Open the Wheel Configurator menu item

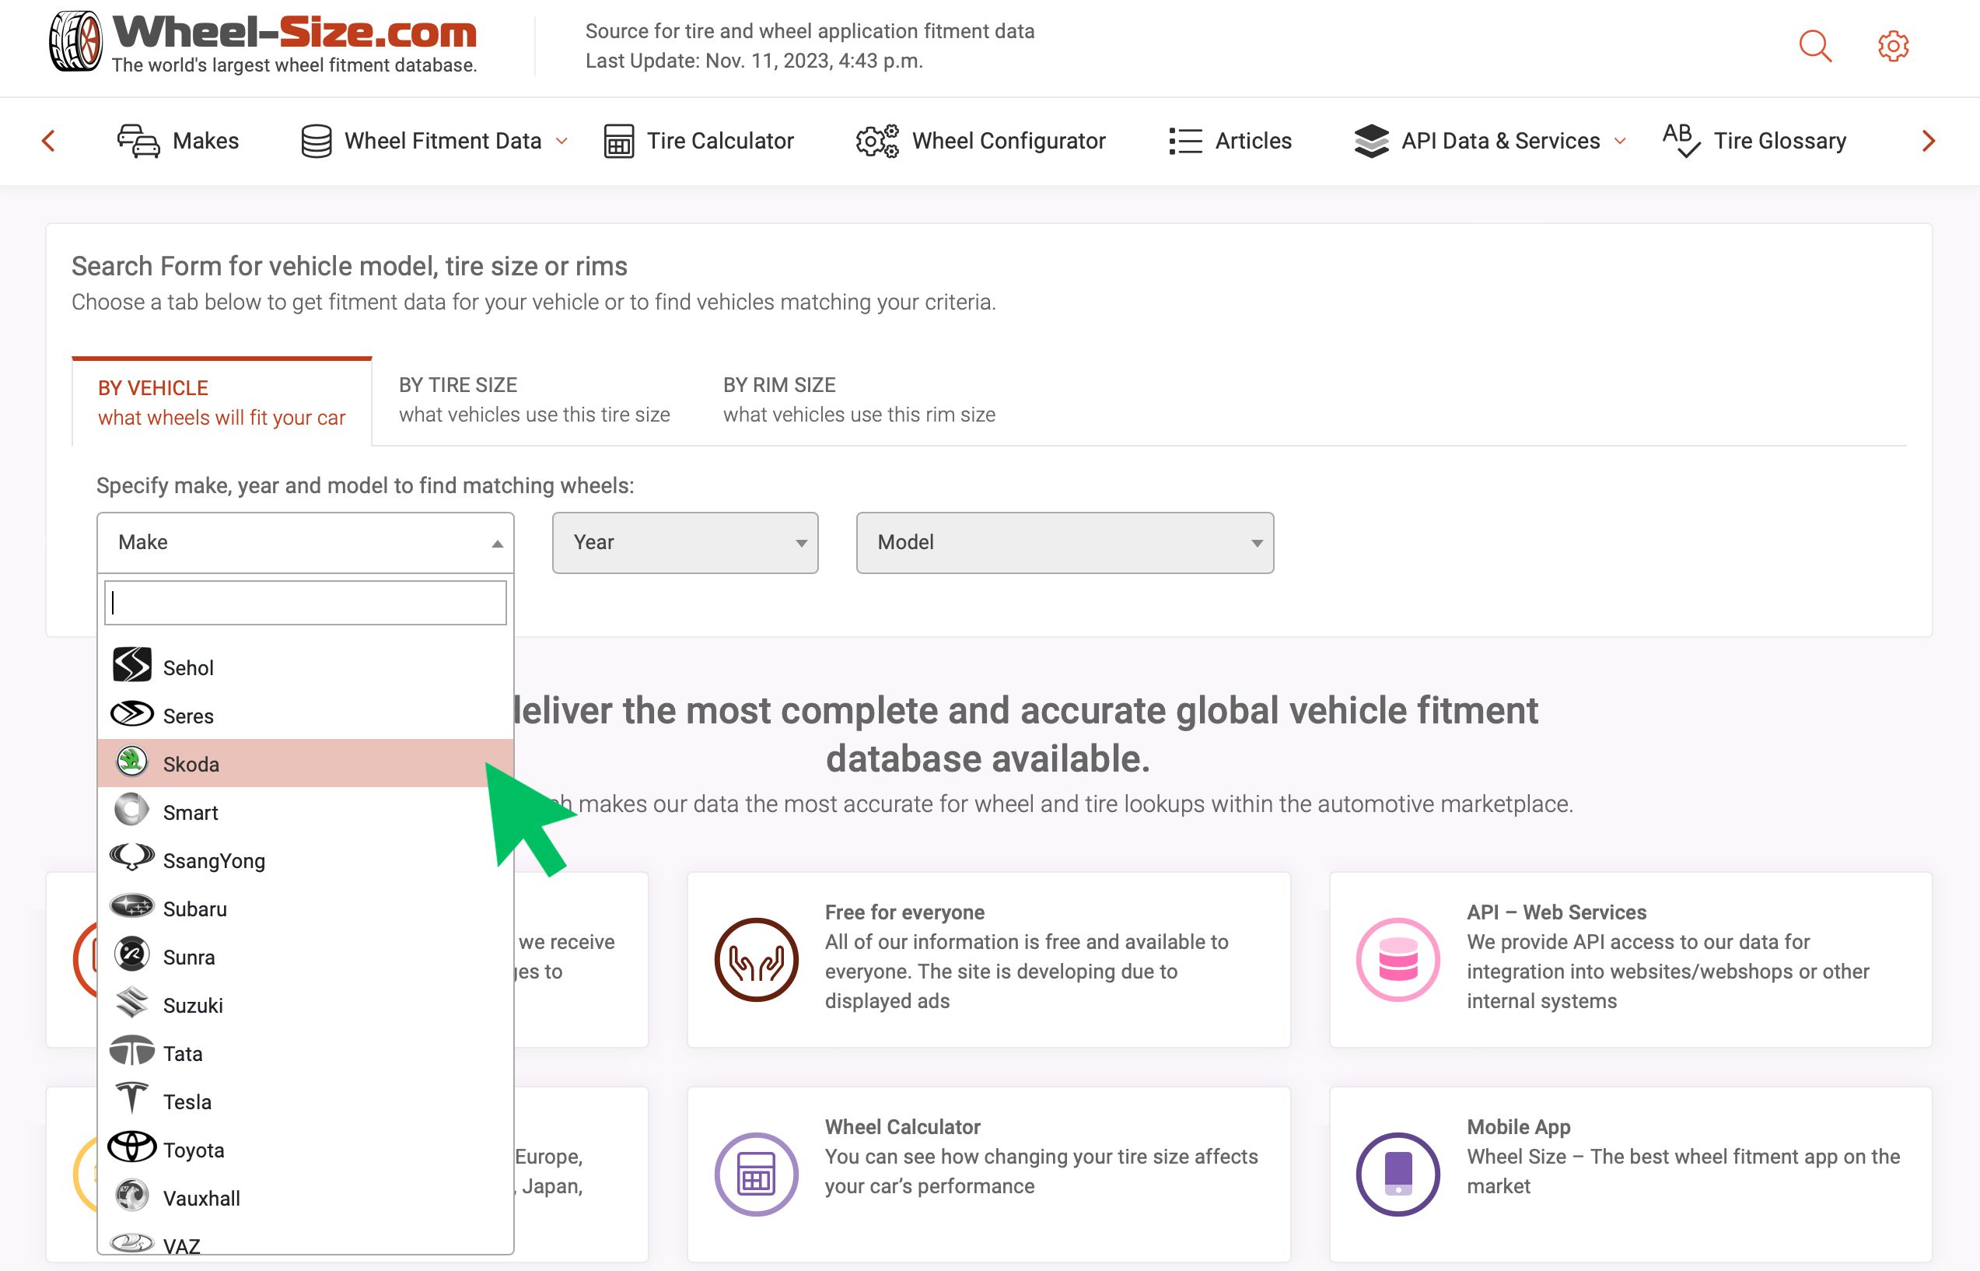click(x=981, y=141)
